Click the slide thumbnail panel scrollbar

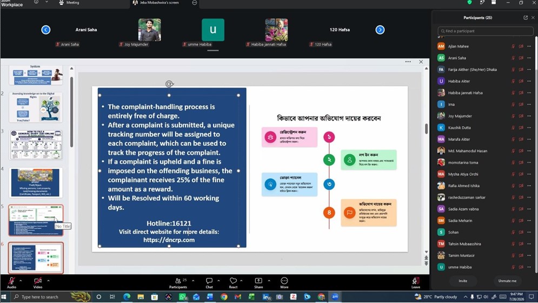(x=72, y=111)
